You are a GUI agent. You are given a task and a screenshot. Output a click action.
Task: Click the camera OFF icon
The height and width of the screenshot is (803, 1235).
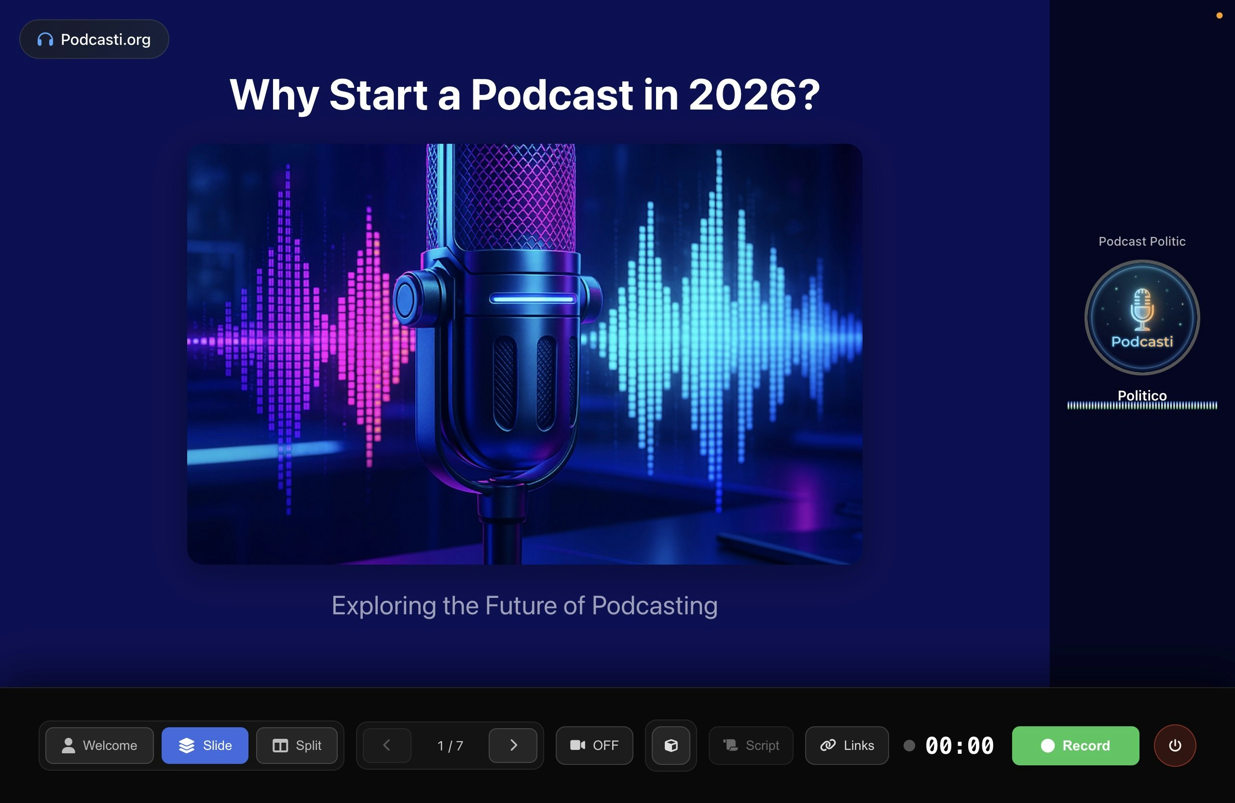pyautogui.click(x=577, y=746)
